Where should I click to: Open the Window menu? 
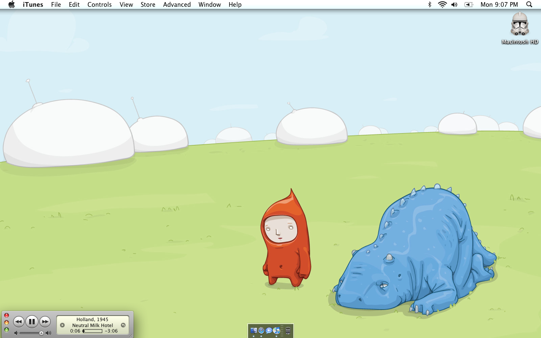[x=210, y=5]
